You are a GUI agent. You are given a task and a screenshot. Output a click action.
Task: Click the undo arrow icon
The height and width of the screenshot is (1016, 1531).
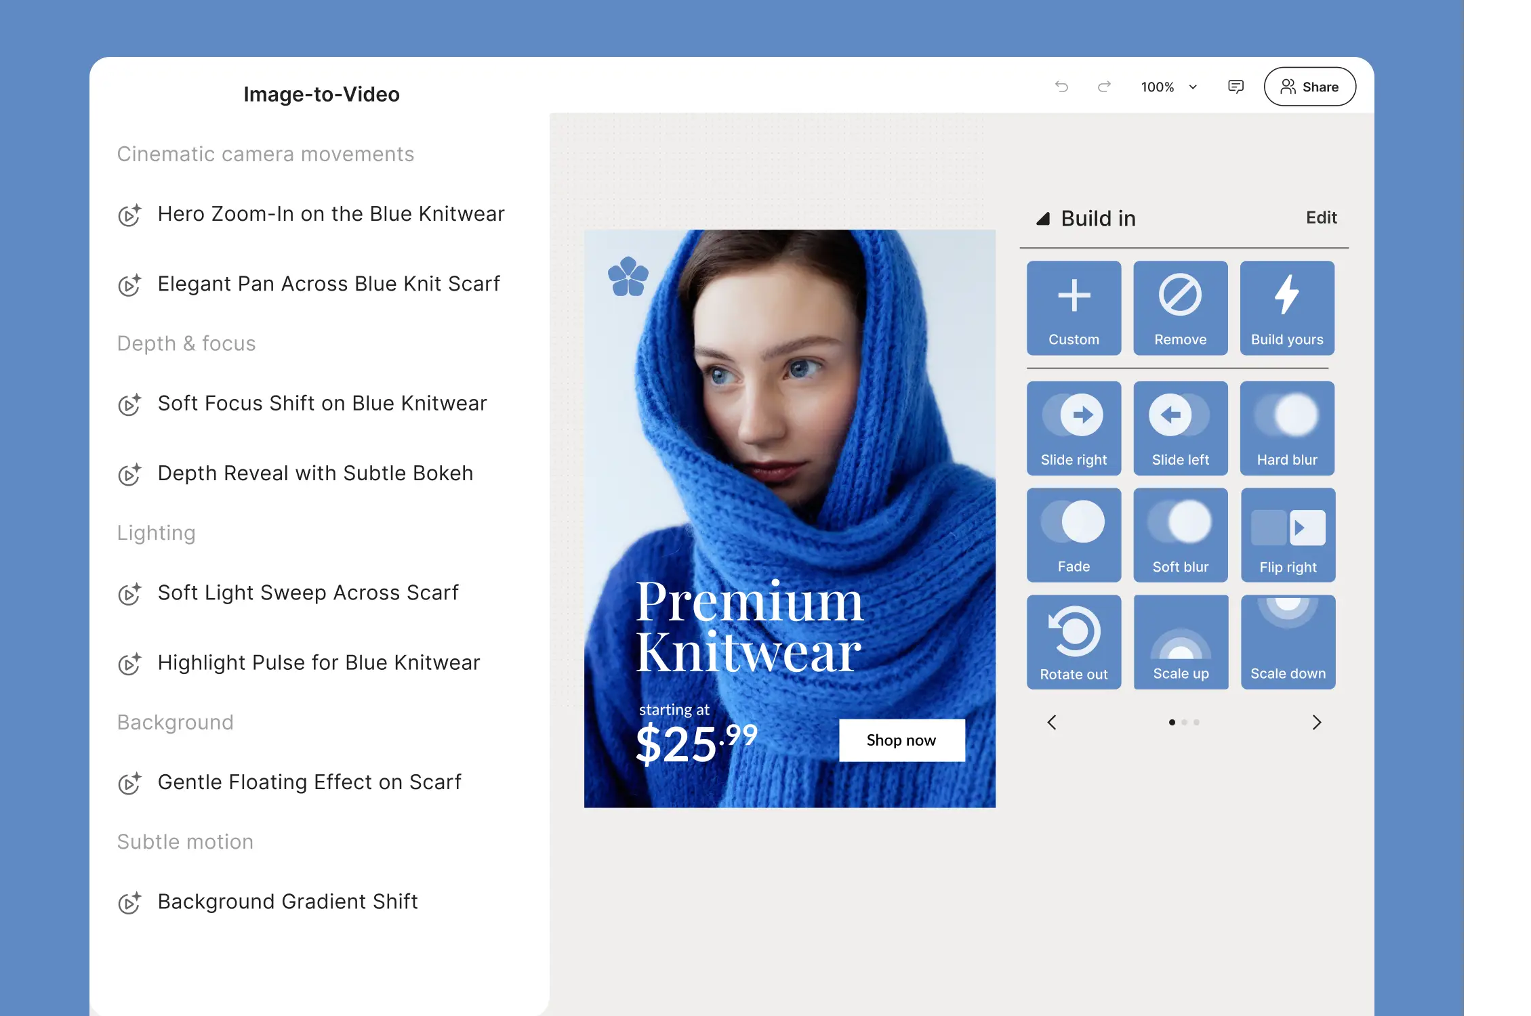(x=1061, y=87)
